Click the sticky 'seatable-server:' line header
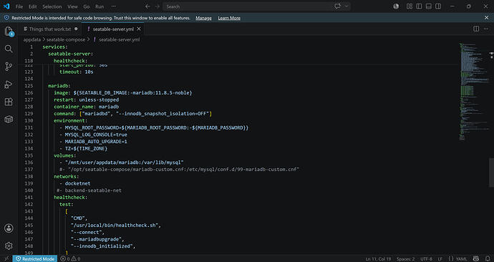This screenshot has width=494, height=262. pyautogui.click(x=71, y=54)
